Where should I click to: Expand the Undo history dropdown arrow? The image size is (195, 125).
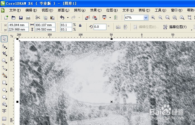(68, 17)
